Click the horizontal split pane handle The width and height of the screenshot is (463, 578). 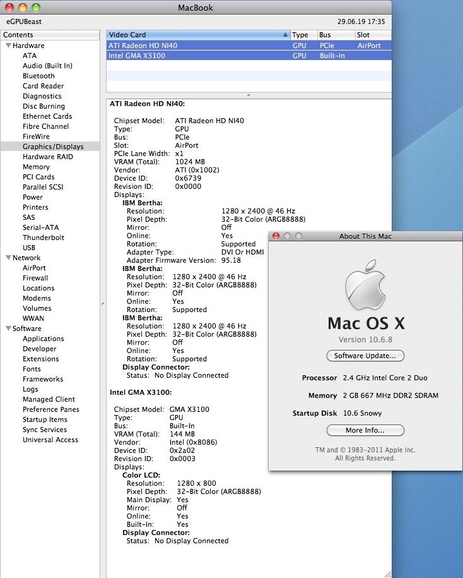click(x=249, y=95)
